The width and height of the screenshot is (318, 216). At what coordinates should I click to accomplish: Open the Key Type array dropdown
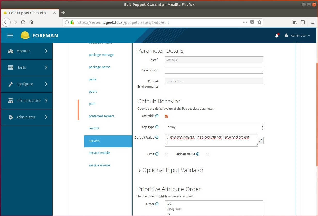[214, 127]
